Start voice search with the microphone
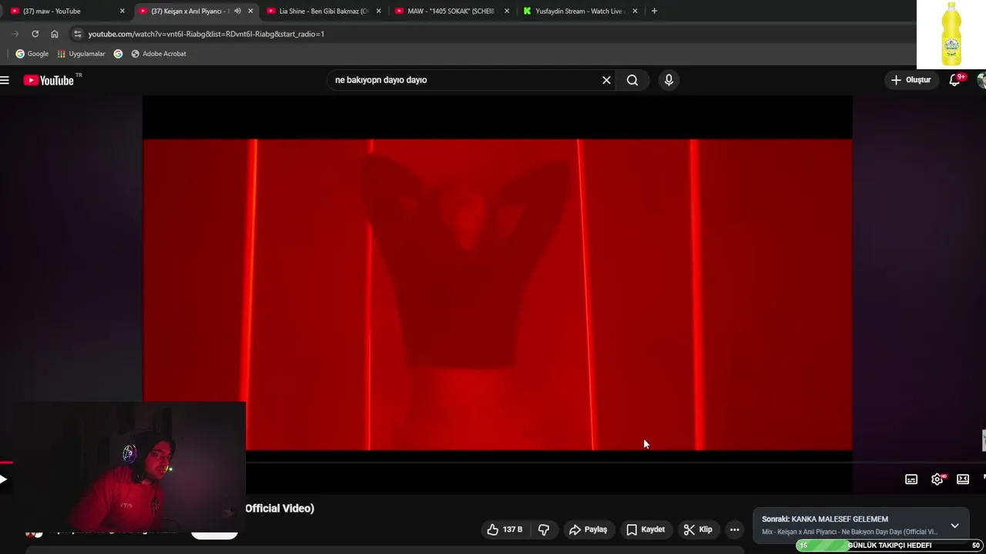Screen dimensions: 986x554 [x=669, y=80]
